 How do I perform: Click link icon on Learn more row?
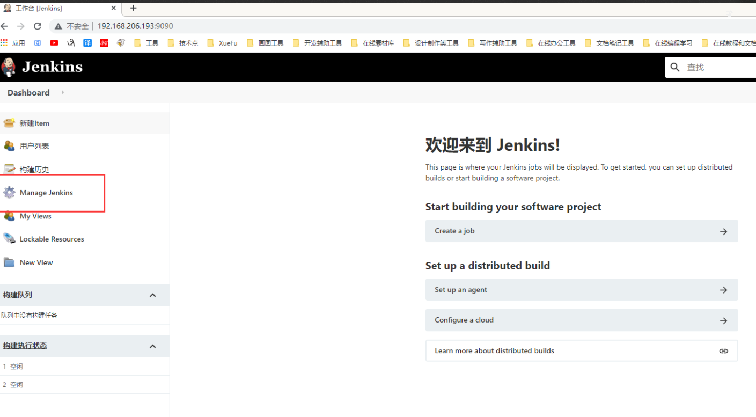[x=723, y=351]
